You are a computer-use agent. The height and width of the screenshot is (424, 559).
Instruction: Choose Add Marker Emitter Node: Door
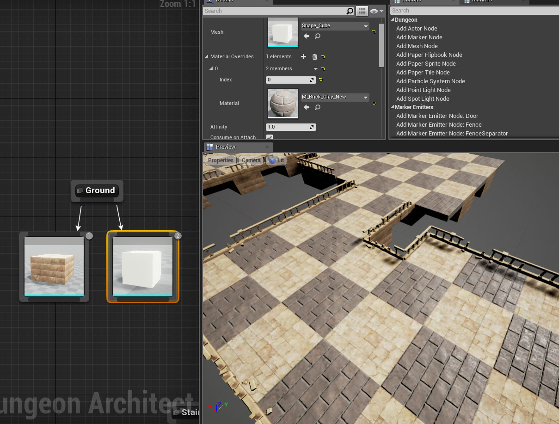[437, 116]
